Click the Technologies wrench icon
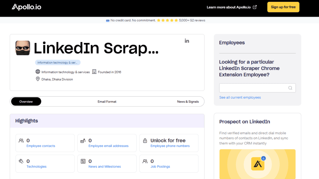This screenshot has width=319, height=179. pyautogui.click(x=21, y=161)
